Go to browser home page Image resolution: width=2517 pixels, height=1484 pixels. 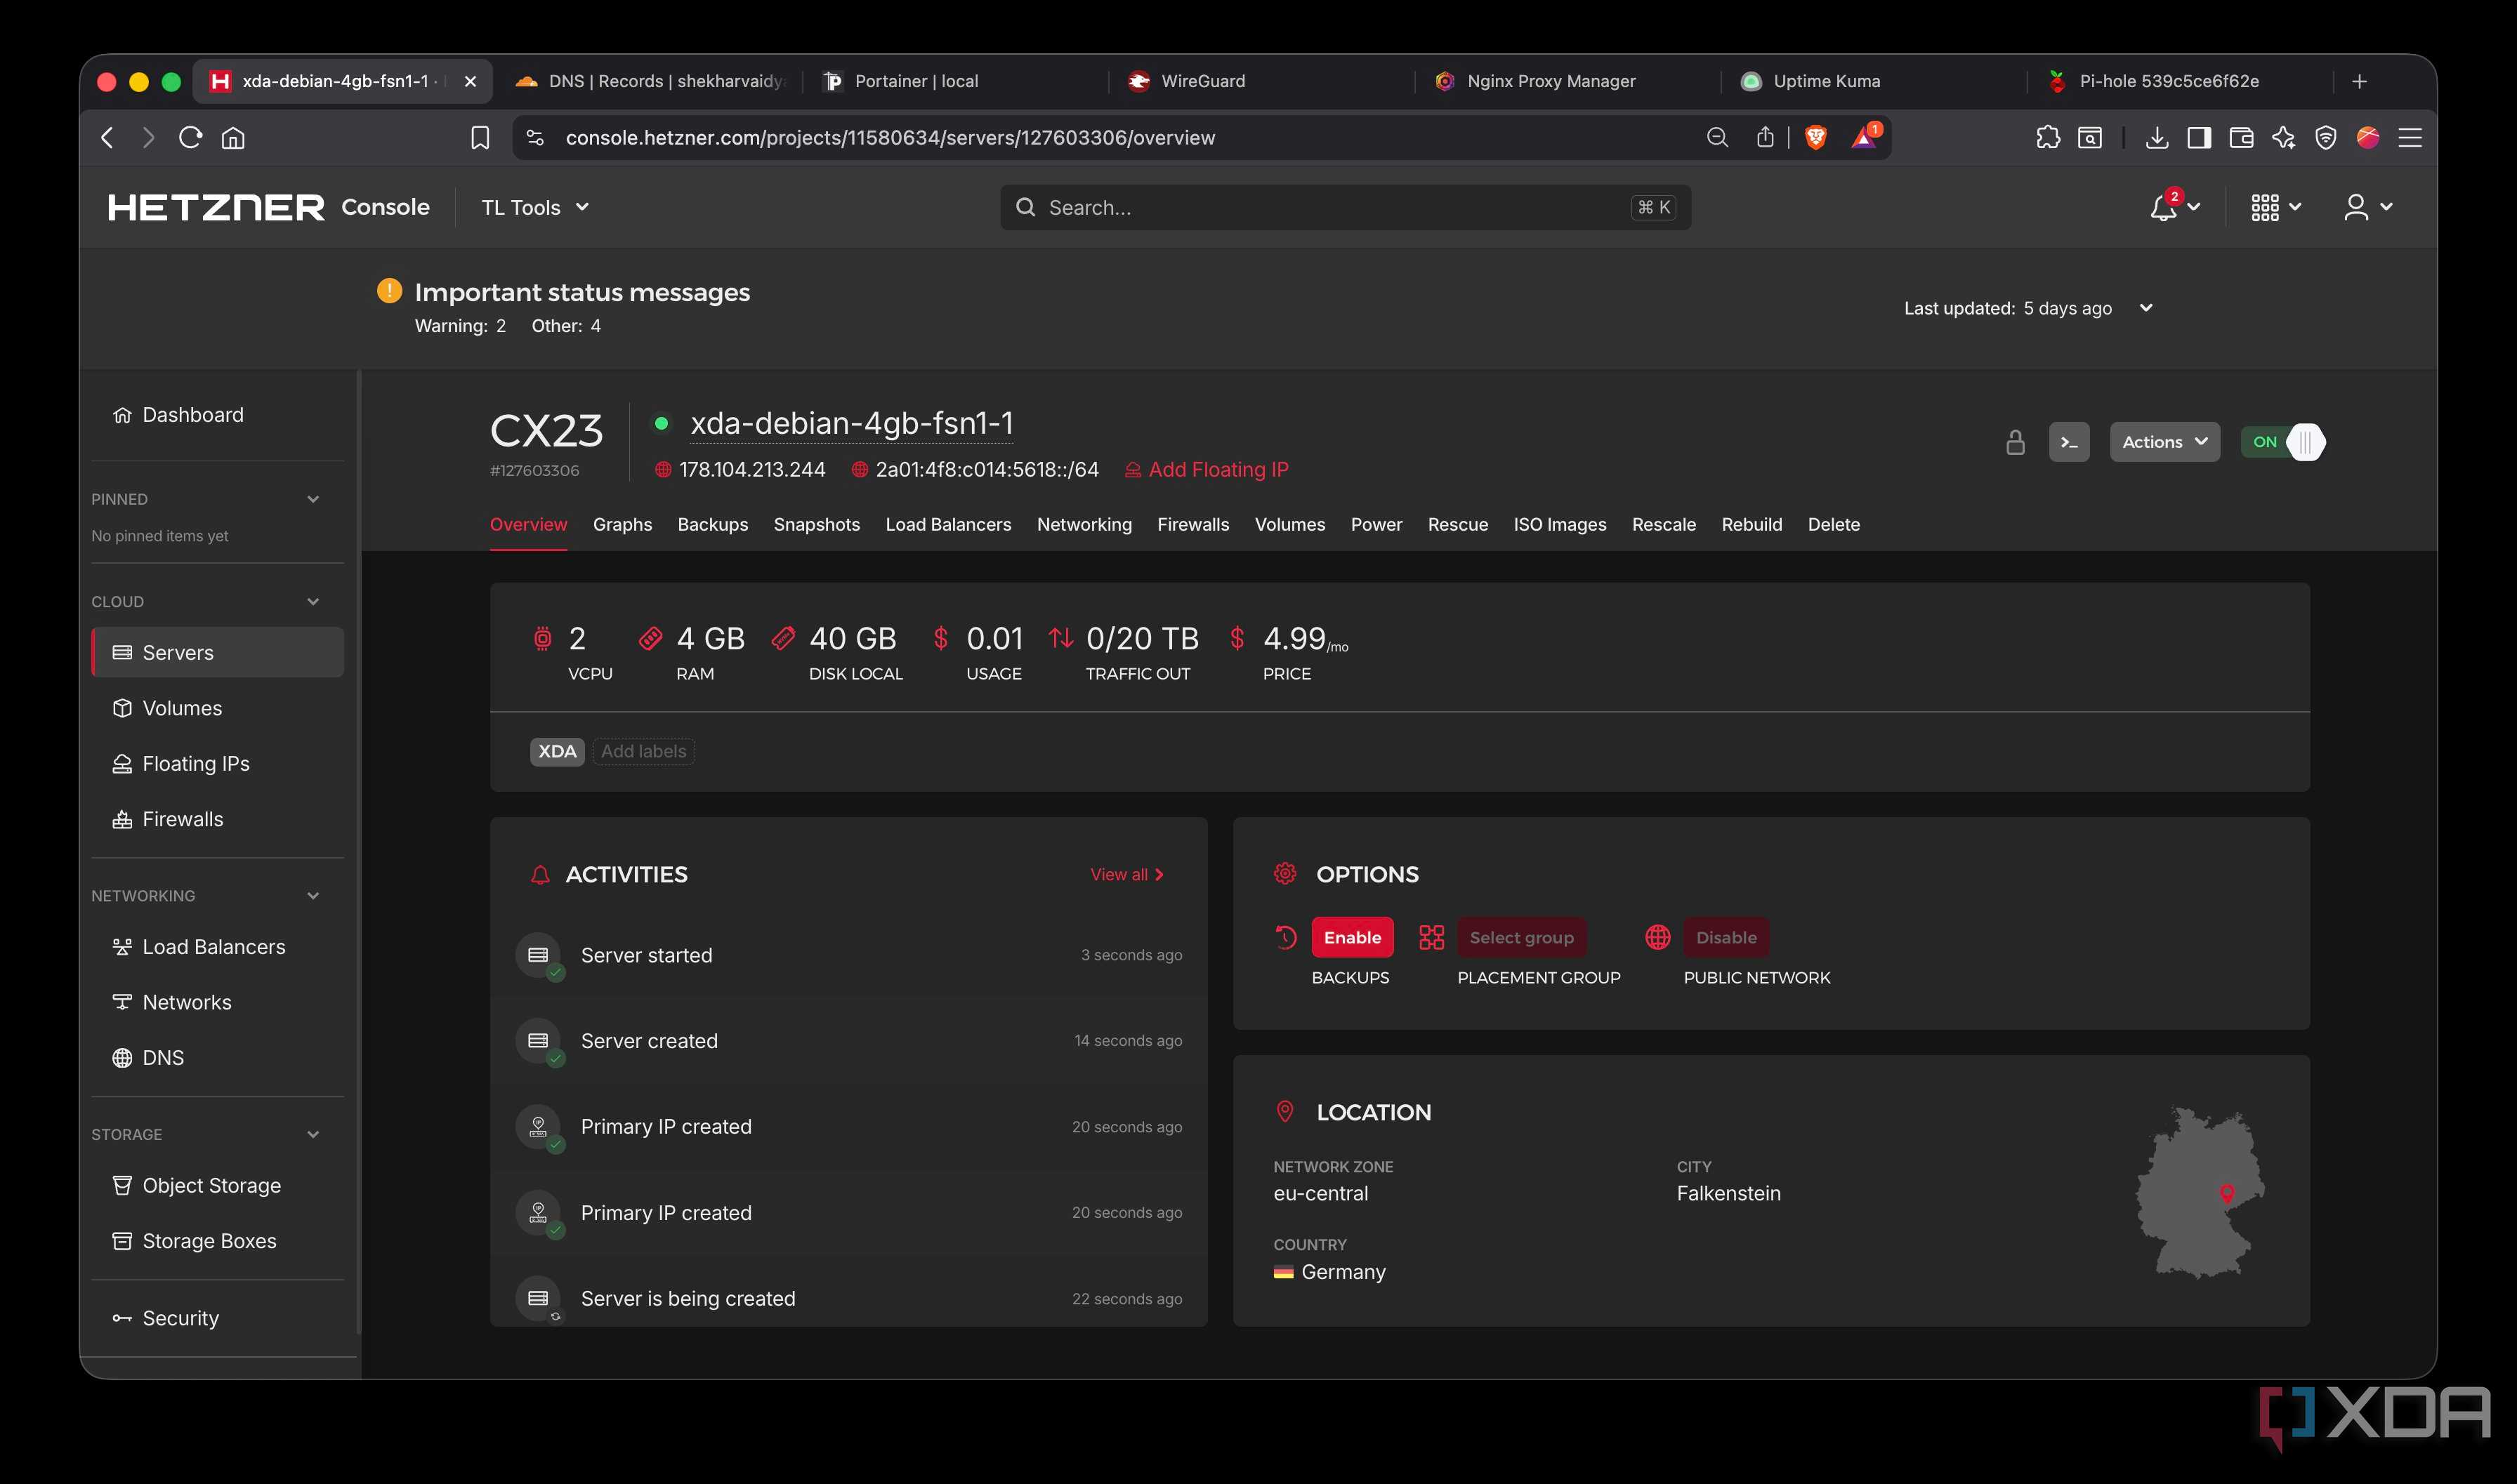click(233, 137)
